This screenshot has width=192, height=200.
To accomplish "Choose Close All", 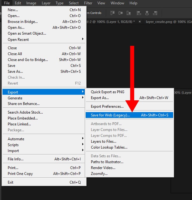I will coord(44,54).
